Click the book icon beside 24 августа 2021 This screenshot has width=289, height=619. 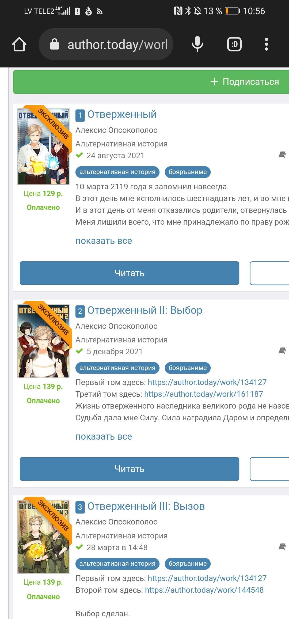point(282,155)
